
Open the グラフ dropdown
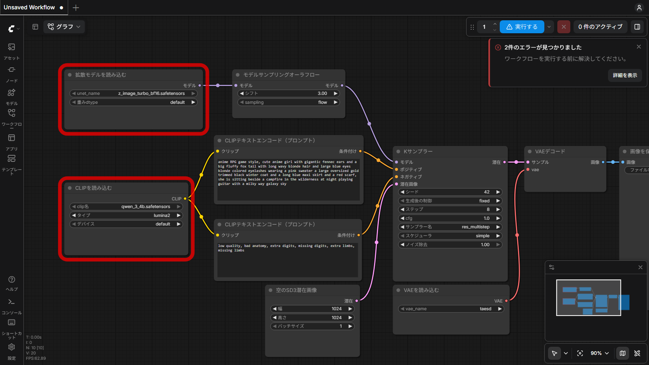pos(64,27)
